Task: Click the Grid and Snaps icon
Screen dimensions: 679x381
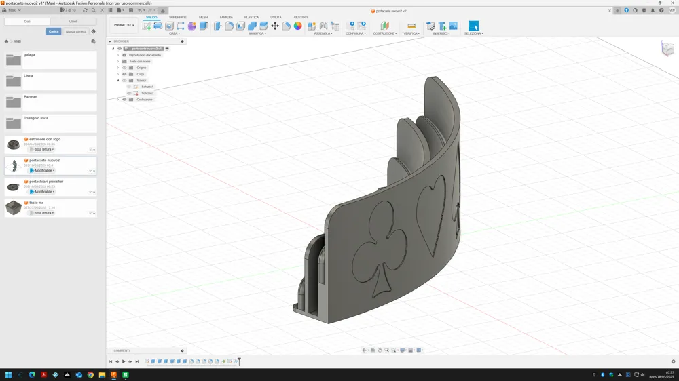Action: click(411, 350)
